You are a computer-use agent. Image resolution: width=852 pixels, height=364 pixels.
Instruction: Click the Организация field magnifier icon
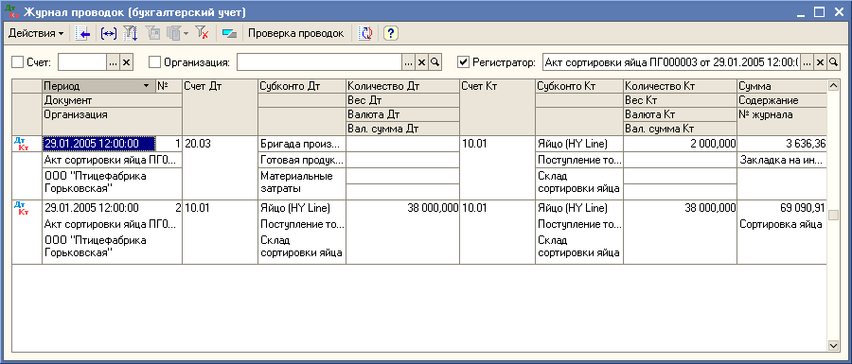[x=435, y=62]
